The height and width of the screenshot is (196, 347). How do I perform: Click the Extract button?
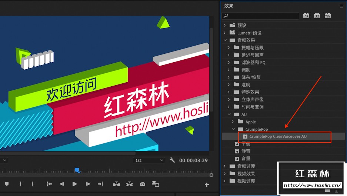coord(130,184)
